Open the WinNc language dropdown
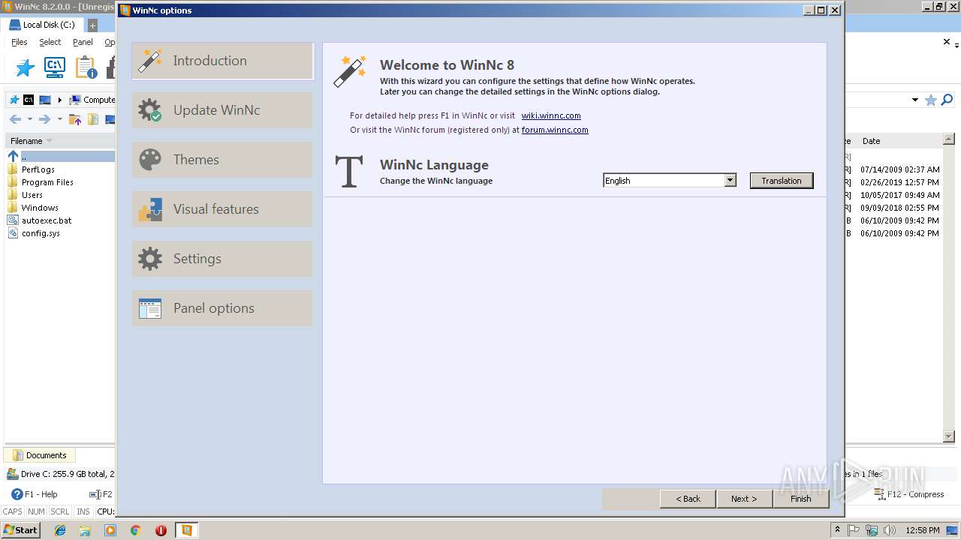The height and width of the screenshot is (540, 961). coord(730,181)
